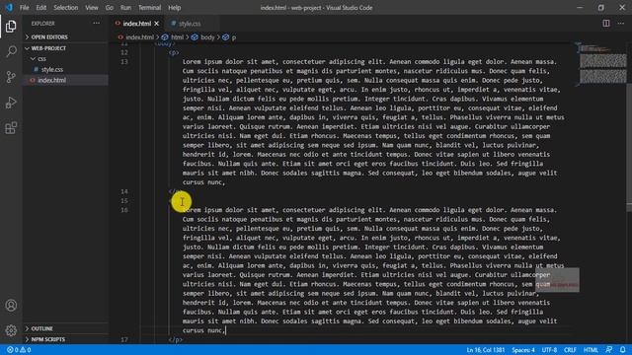Change language mode via HTML
Image resolution: width=632 pixels, height=355 pixels.
coord(591,350)
